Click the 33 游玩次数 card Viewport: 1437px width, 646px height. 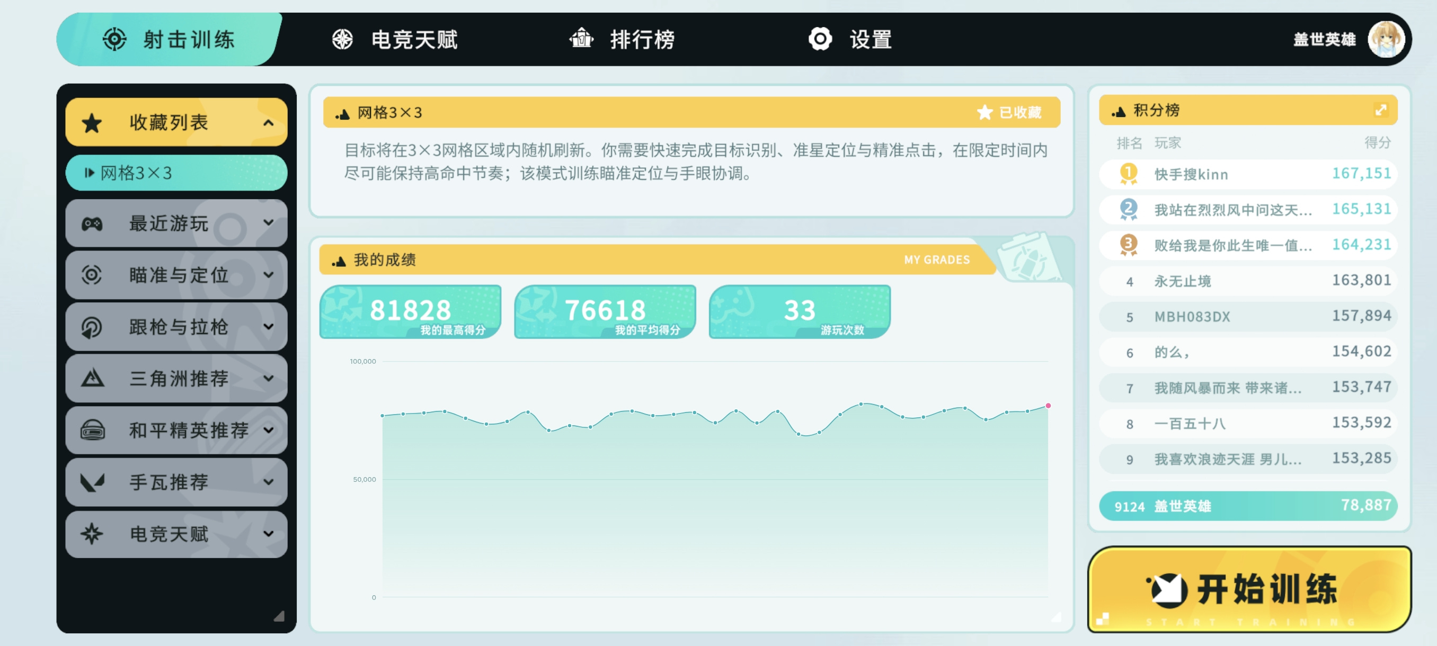pyautogui.click(x=800, y=311)
